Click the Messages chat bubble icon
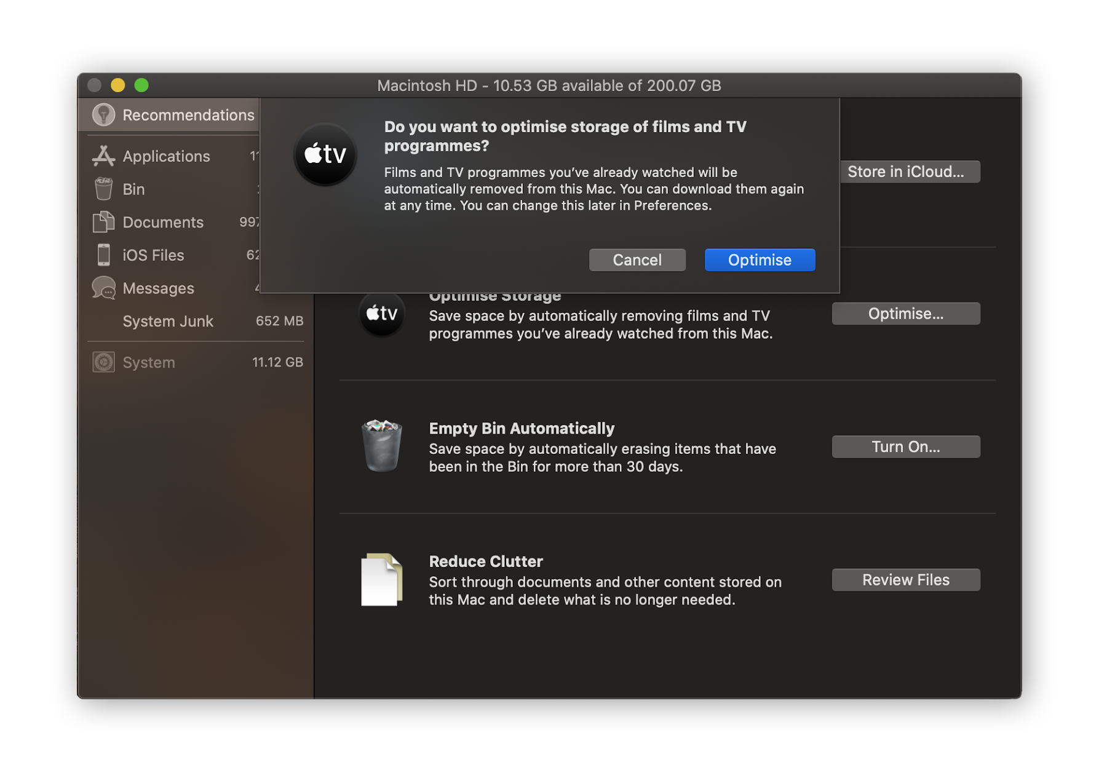 click(x=103, y=288)
